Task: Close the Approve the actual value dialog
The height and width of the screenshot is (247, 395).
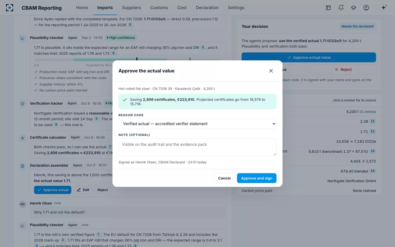Action: pos(271,71)
